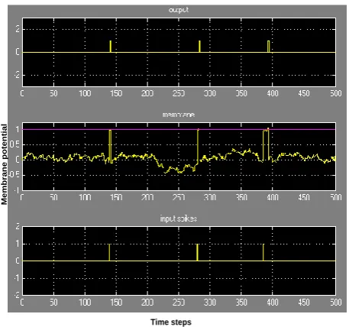Click x-axis tick "400" under the input spikes plot
The height and width of the screenshot is (327, 349).
(273, 303)
